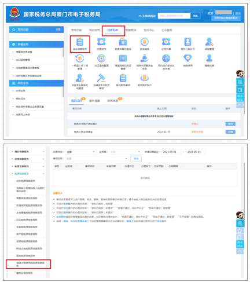Click the 法律追责与救济事项 gavel icon
Image resolution: width=250 pixels, height=282 pixels.
tap(101, 78)
